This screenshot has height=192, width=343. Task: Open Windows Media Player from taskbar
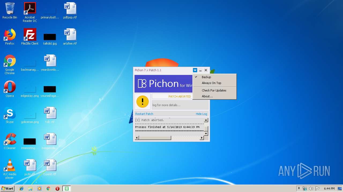point(39,189)
